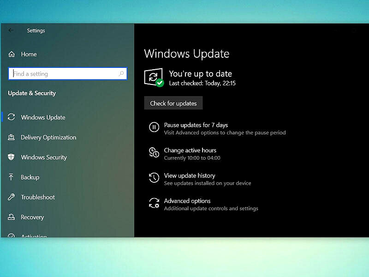Image resolution: width=369 pixels, height=277 pixels.
Task: Click the Home house icon
Action: pyautogui.click(x=12, y=54)
